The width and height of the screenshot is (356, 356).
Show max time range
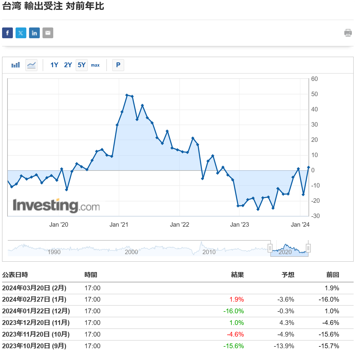click(x=95, y=65)
